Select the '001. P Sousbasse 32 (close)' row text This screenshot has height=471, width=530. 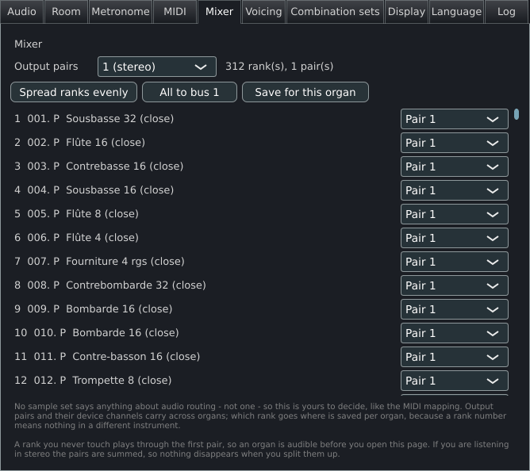[101, 119]
